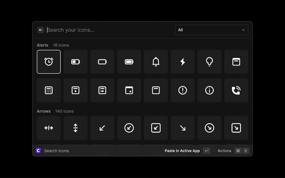The height and width of the screenshot is (178, 285).
Task: Select the alarm clock icon
Action: 49,62
